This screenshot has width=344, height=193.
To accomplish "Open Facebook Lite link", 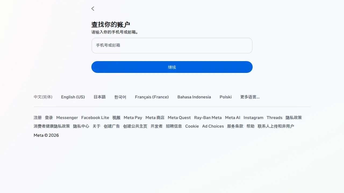I will click(x=95, y=118).
